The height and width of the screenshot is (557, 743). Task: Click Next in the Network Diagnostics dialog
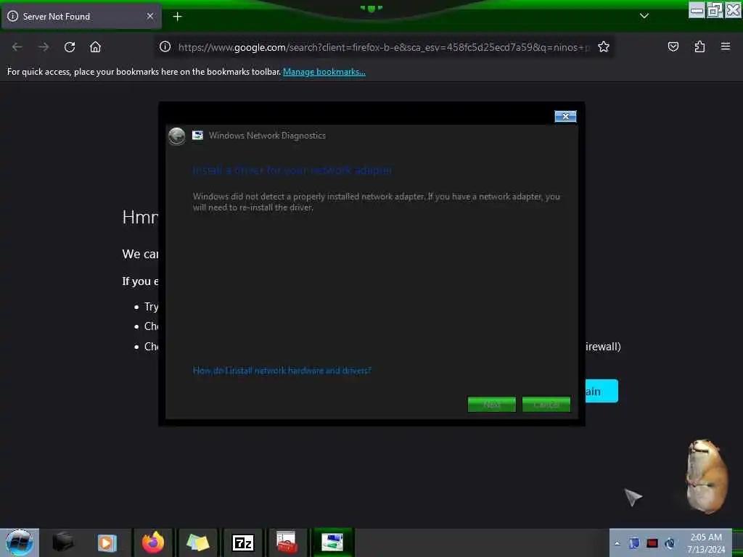[x=492, y=405]
